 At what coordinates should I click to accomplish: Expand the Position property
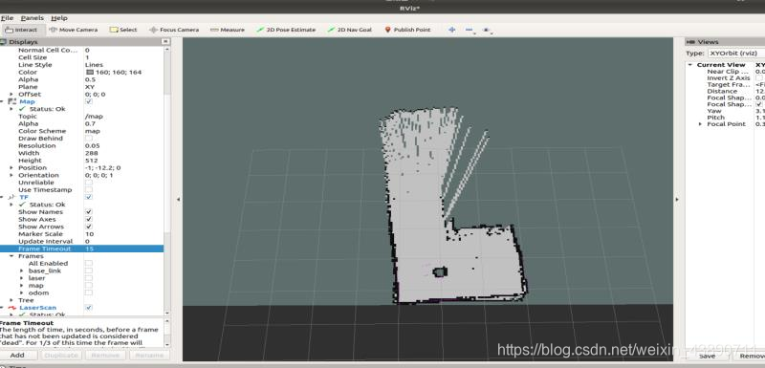click(11, 167)
